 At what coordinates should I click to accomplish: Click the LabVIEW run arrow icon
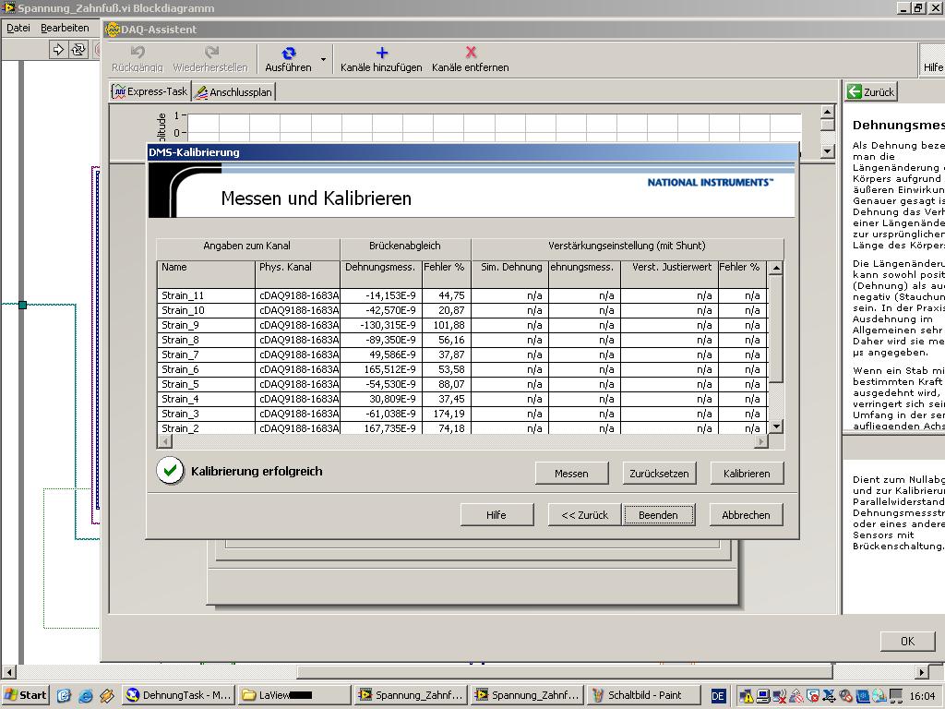point(59,50)
